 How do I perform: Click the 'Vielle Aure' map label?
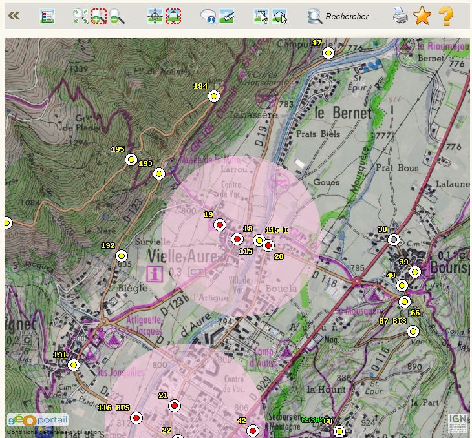183,256
